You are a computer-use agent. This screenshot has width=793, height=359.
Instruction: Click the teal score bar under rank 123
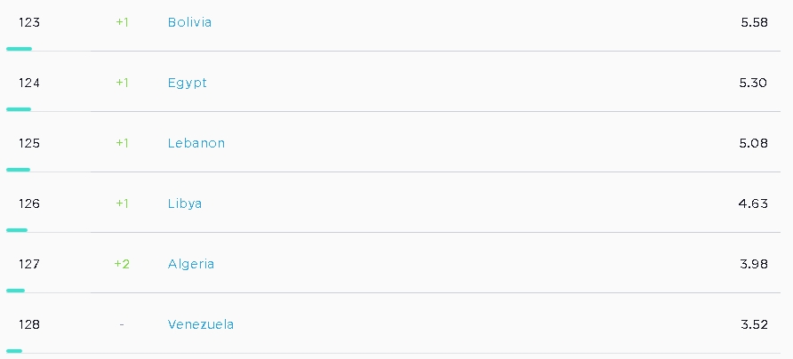[x=19, y=49]
